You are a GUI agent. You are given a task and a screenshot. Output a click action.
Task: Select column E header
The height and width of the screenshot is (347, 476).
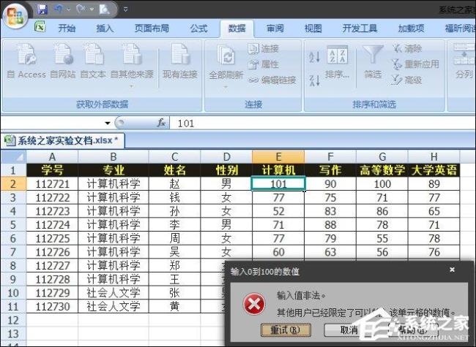click(x=278, y=157)
